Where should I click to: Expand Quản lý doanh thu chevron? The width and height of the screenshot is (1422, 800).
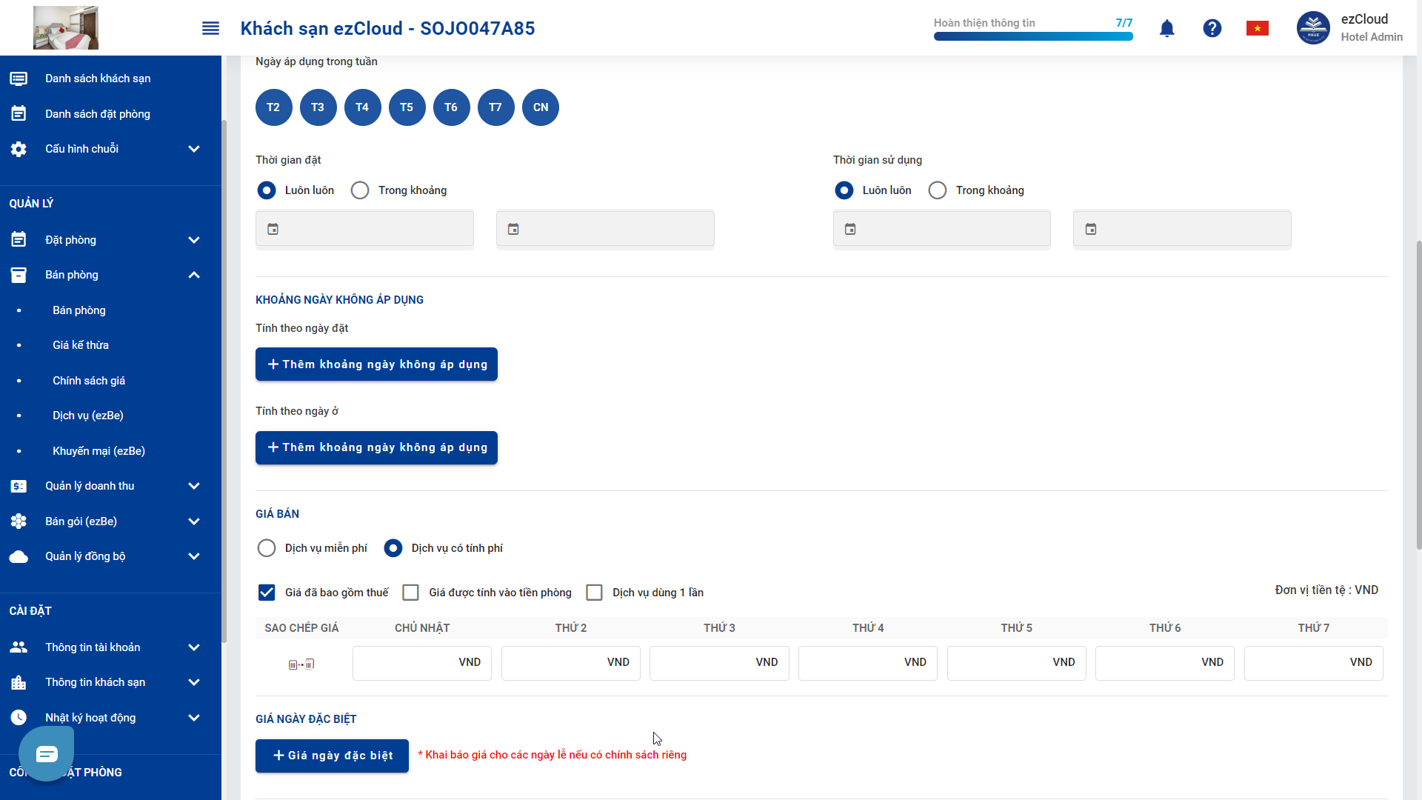(194, 486)
